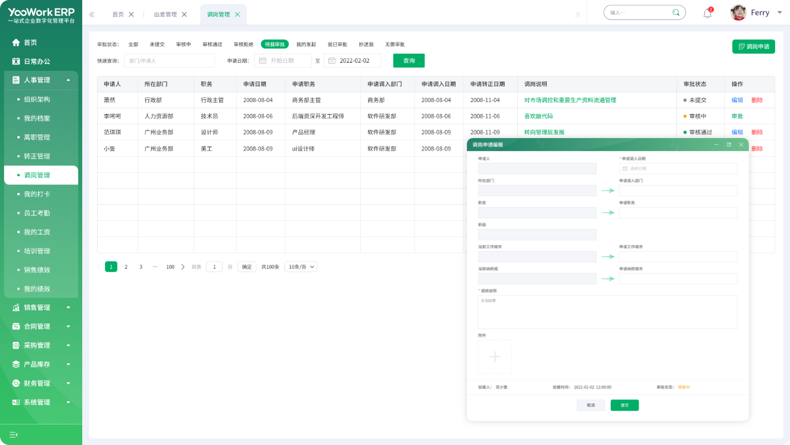This screenshot has height=445, width=790.
Task: Open the 选择日期 calendar field in dialog
Action: coord(678,169)
